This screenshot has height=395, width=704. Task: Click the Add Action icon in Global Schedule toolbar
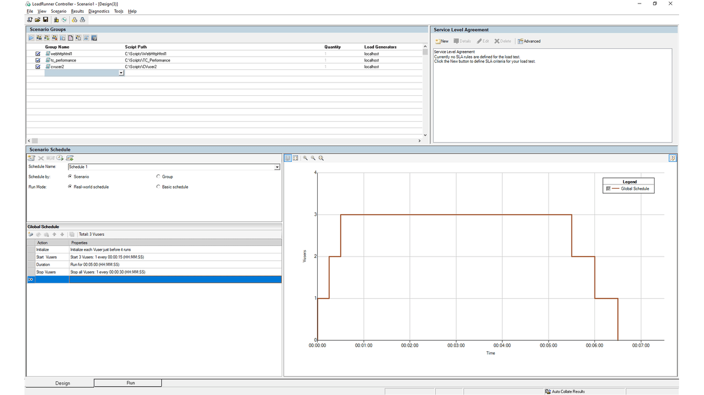31,234
